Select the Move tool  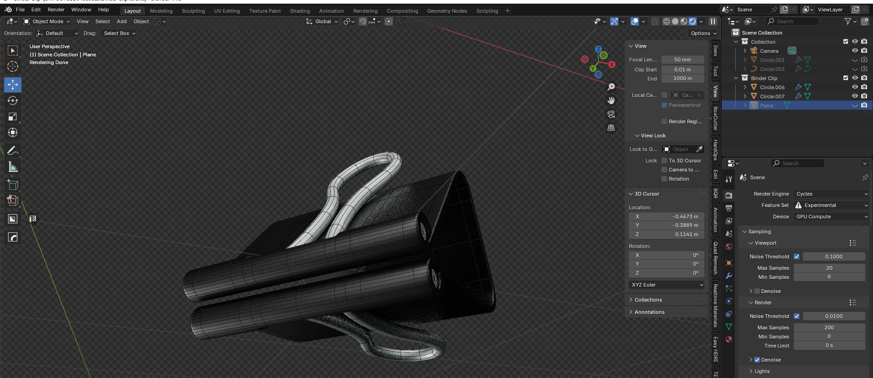pos(13,85)
